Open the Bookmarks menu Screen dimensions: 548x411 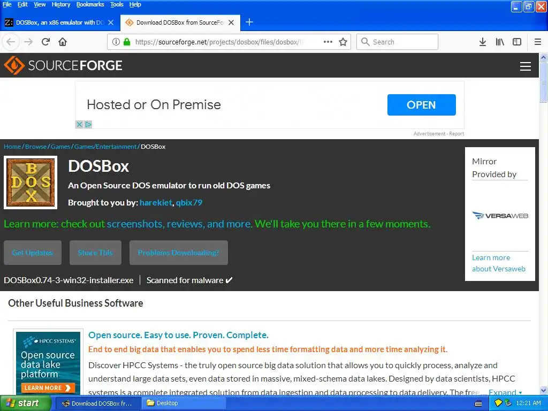tap(90, 4)
